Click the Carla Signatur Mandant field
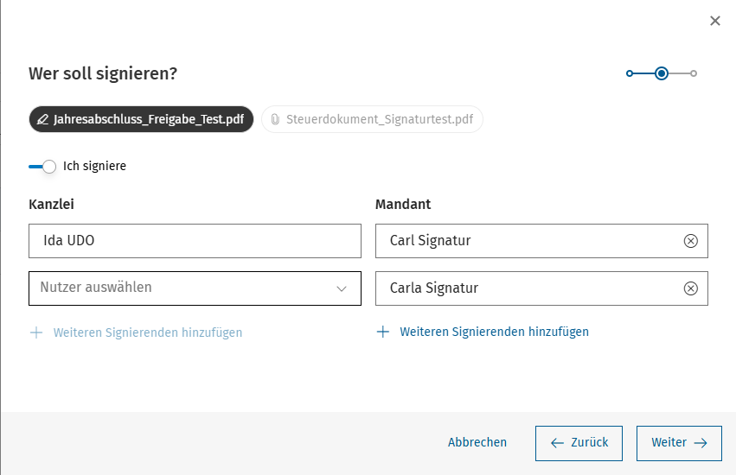This screenshot has width=736, height=475. pyautogui.click(x=541, y=288)
